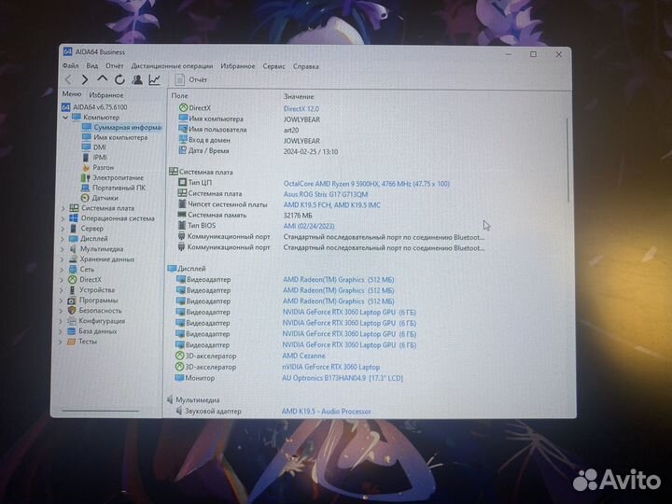
Task: Expand the Дисплей tree node
Action: tap(63, 239)
